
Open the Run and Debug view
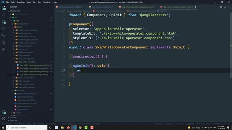pos(4,29)
